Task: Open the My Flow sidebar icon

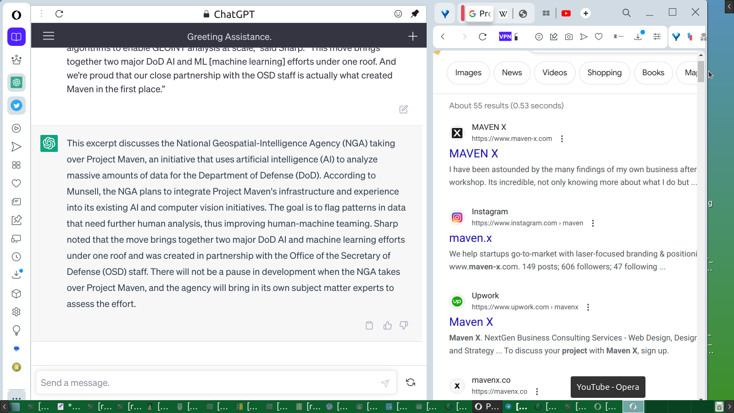Action: click(x=17, y=147)
